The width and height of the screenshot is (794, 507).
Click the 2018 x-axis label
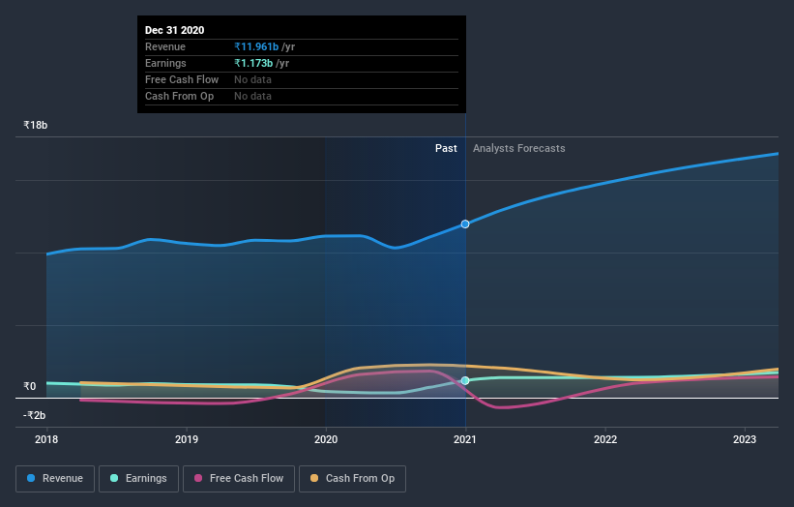pyautogui.click(x=46, y=439)
